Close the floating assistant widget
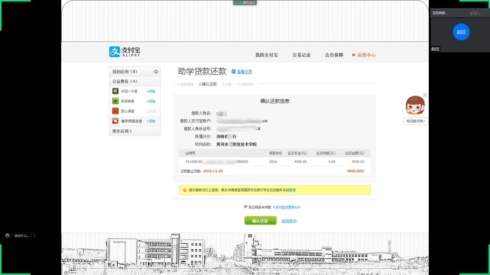 pyautogui.click(x=425, y=95)
